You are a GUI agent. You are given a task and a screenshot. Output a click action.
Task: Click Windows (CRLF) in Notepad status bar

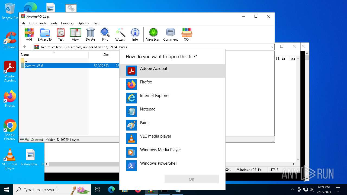click(x=249, y=170)
